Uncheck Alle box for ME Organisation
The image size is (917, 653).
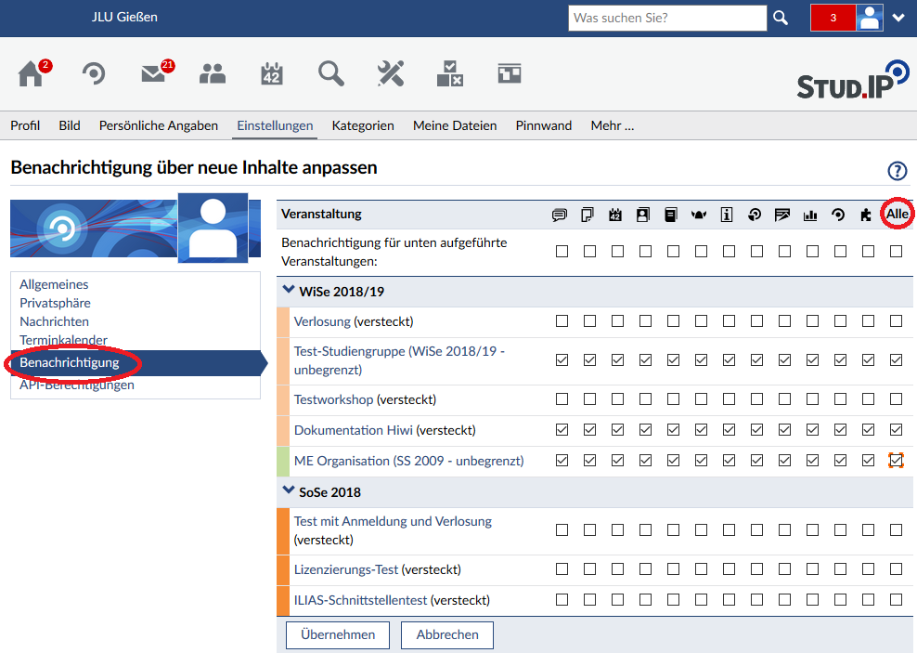896,461
